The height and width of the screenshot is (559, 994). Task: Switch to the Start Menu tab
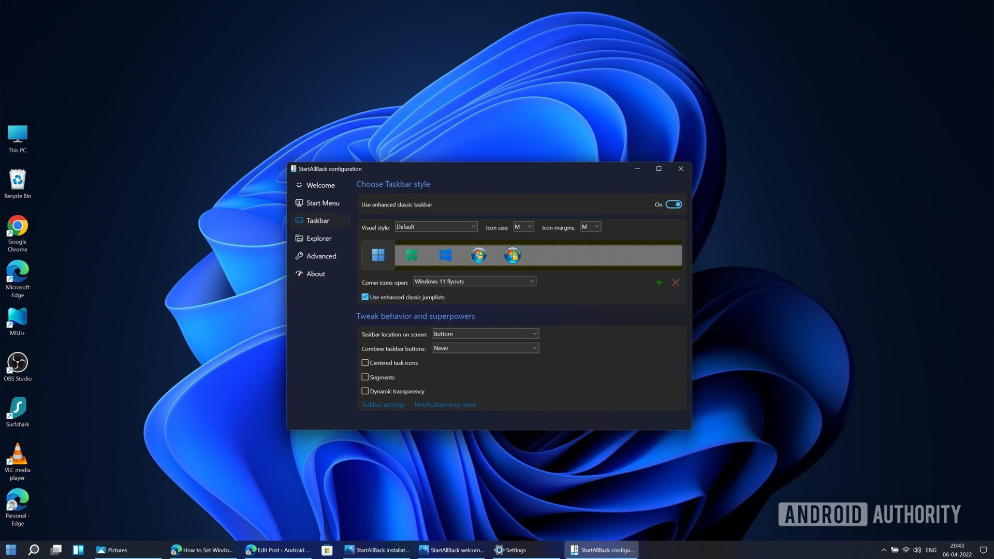322,203
